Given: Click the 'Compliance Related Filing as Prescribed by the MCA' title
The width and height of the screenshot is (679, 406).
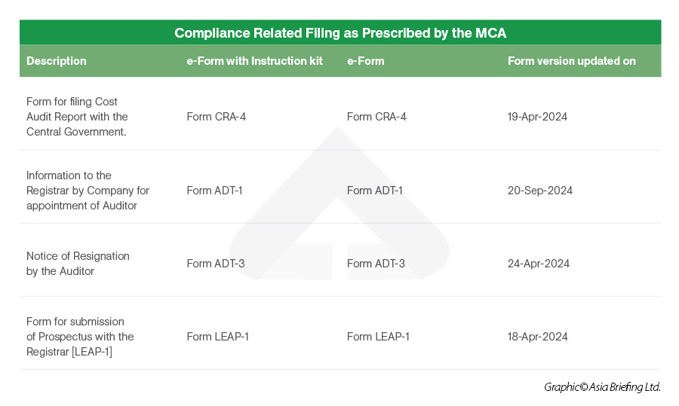Looking at the screenshot, I should 340,33.
